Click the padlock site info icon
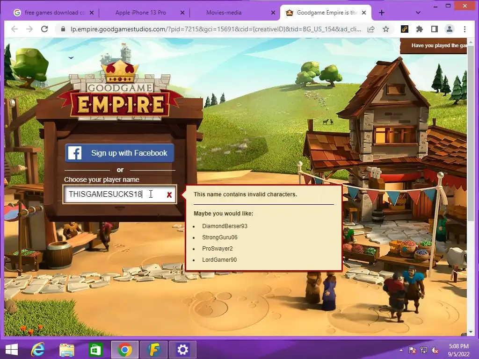Screen dimensions: 479x359 coord(63,29)
